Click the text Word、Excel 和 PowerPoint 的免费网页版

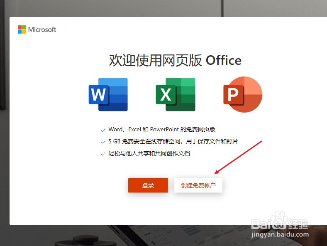point(162,130)
